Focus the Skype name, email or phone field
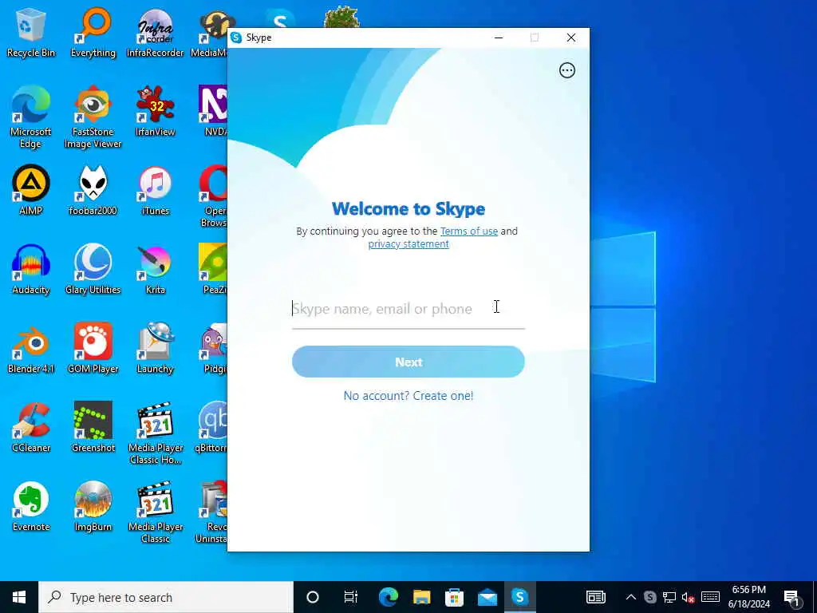Viewport: 817px width, 613px height. 408,309
